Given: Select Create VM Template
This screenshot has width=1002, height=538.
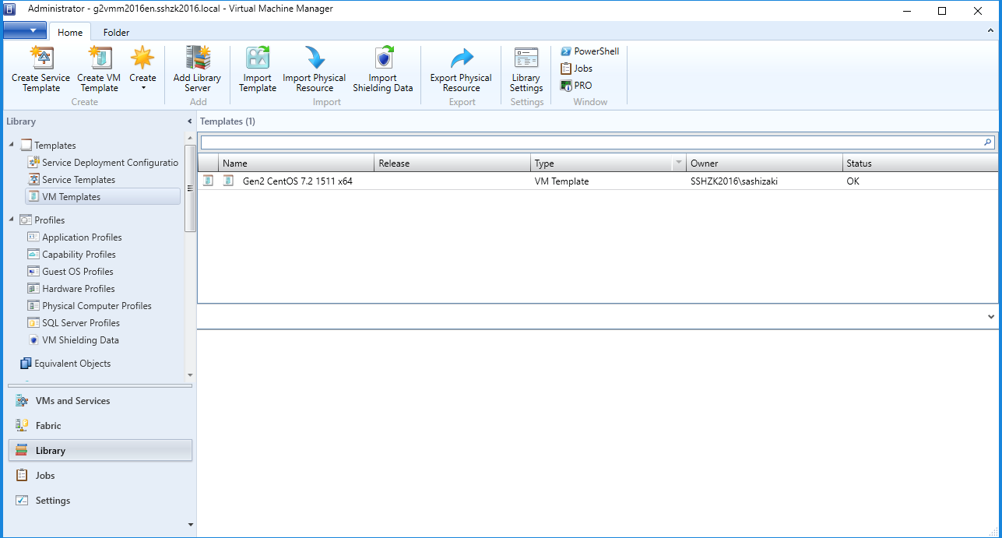Looking at the screenshot, I should tap(98, 70).
